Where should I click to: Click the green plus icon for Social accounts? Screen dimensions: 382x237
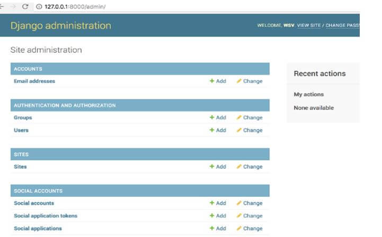(x=212, y=203)
